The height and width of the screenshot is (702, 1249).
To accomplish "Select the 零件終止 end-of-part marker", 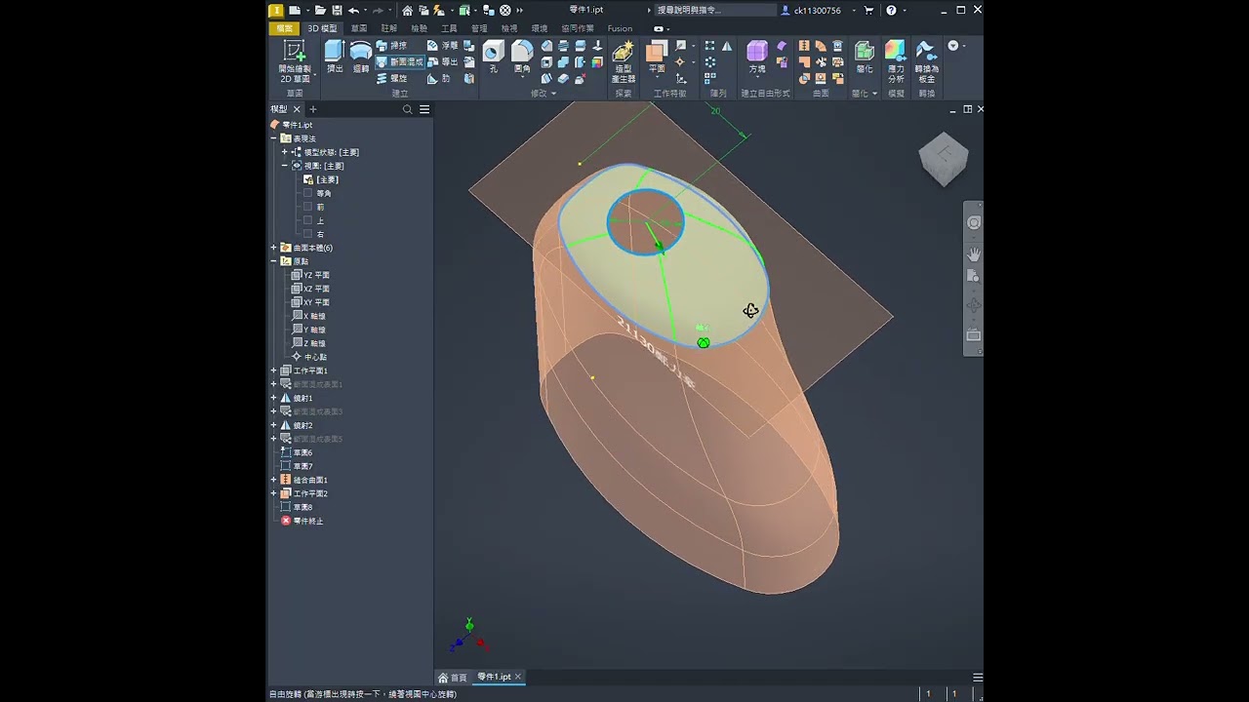I will tap(302, 521).
